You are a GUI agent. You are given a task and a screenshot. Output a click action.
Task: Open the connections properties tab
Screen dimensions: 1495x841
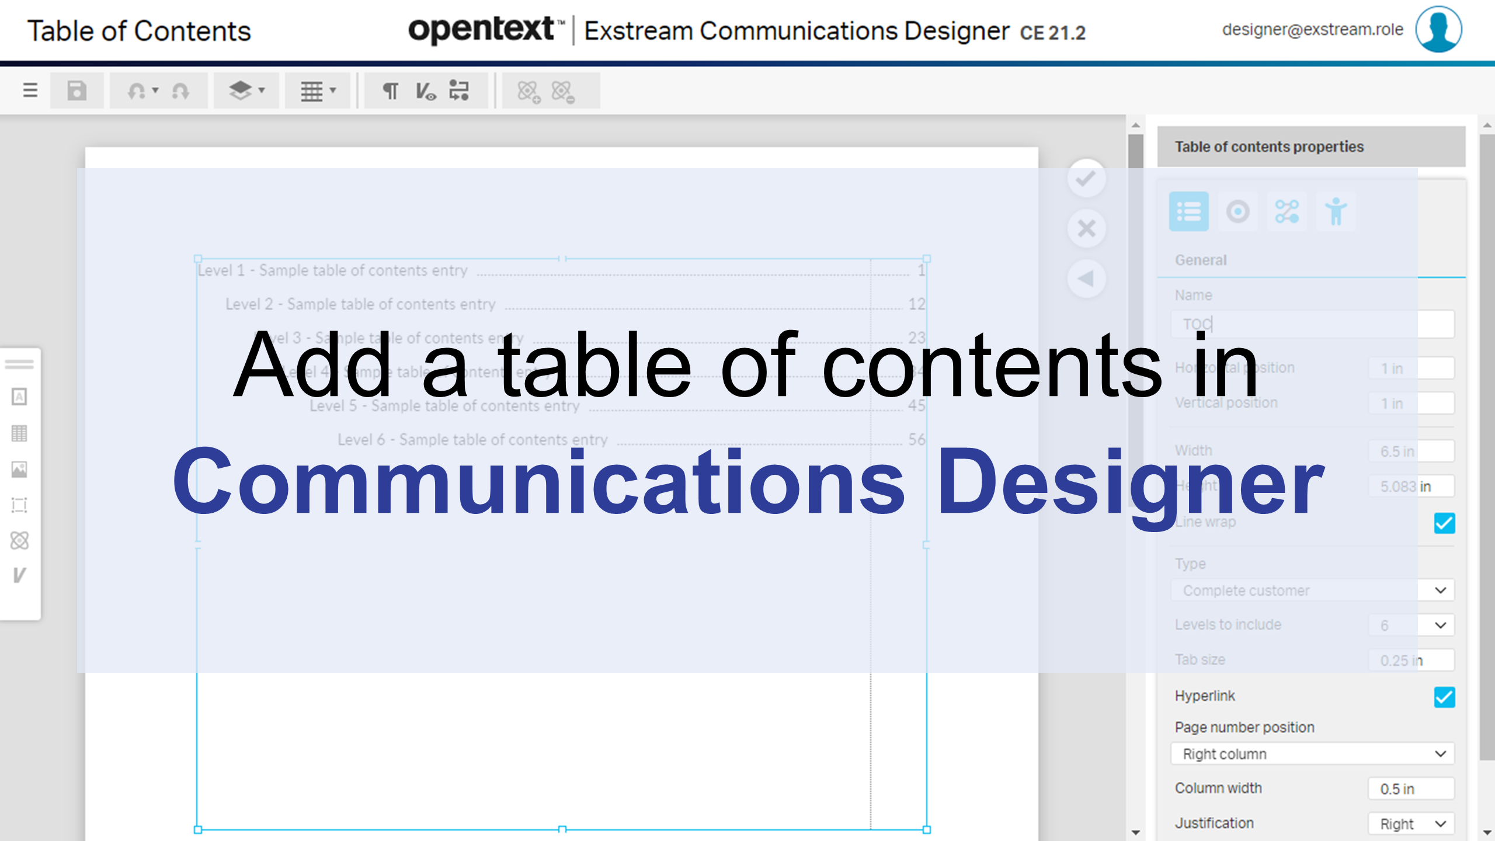pyautogui.click(x=1287, y=211)
